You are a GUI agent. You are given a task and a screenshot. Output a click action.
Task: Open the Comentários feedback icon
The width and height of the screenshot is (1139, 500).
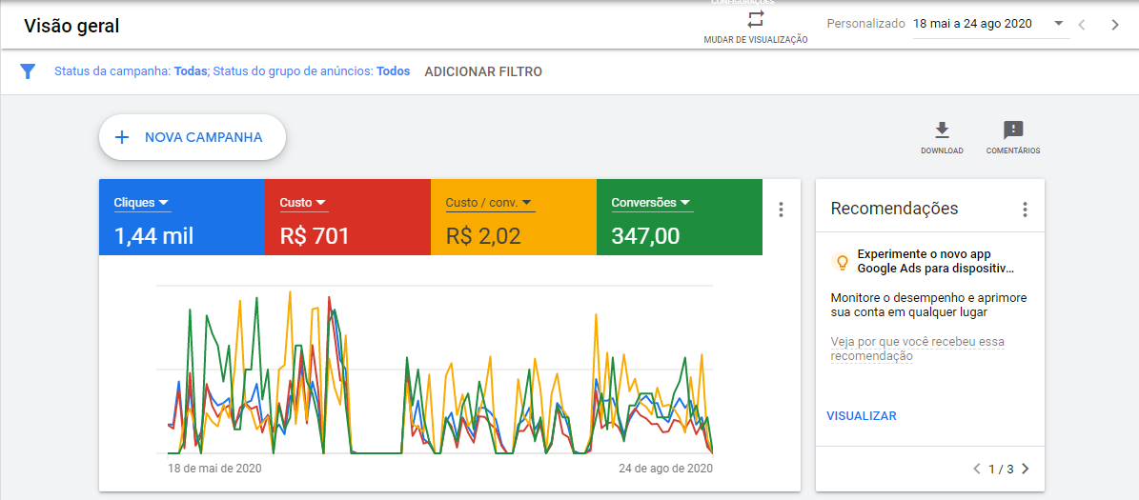pyautogui.click(x=1013, y=130)
